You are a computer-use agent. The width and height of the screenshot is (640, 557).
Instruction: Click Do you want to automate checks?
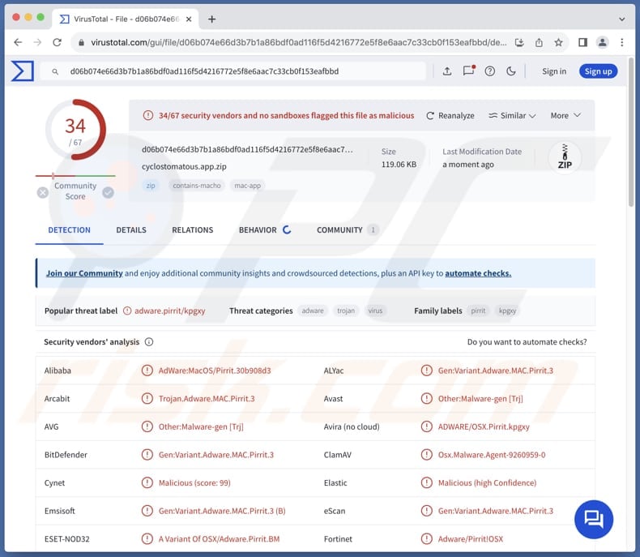[527, 342]
